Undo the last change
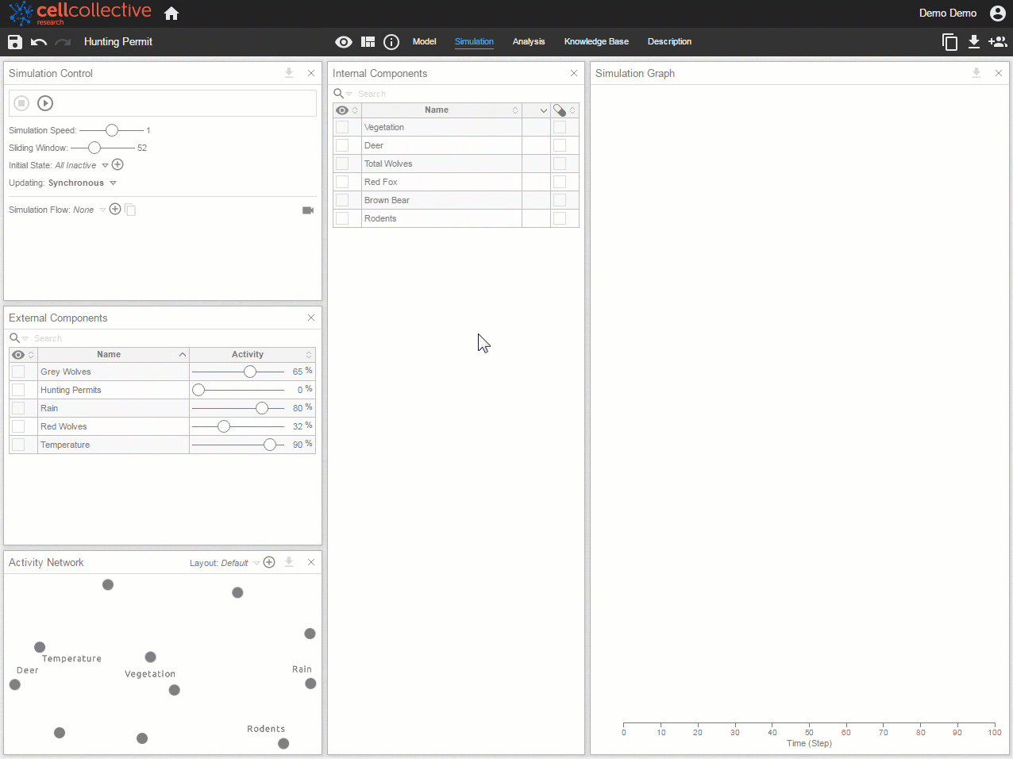 39,42
